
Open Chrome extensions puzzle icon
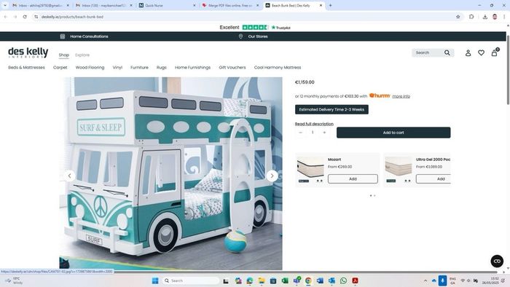click(x=471, y=17)
